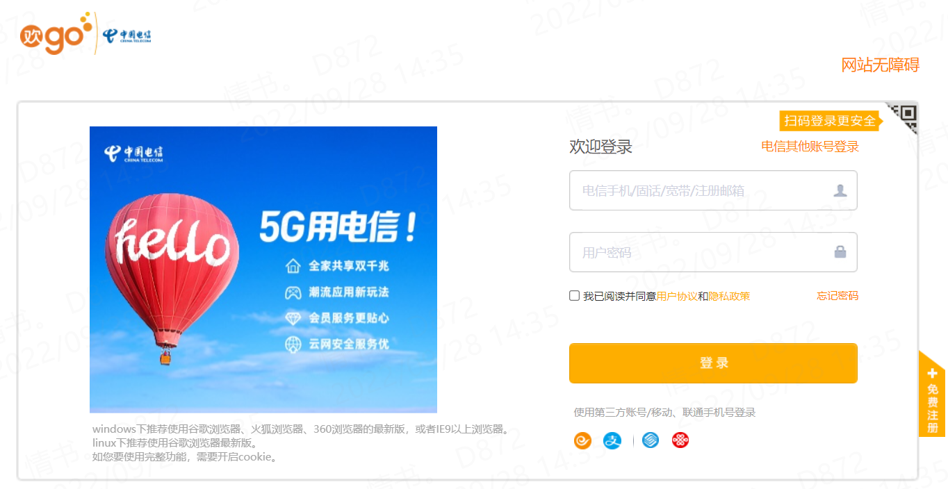
Task: Open the 用户协议 link
Action: [x=677, y=296]
